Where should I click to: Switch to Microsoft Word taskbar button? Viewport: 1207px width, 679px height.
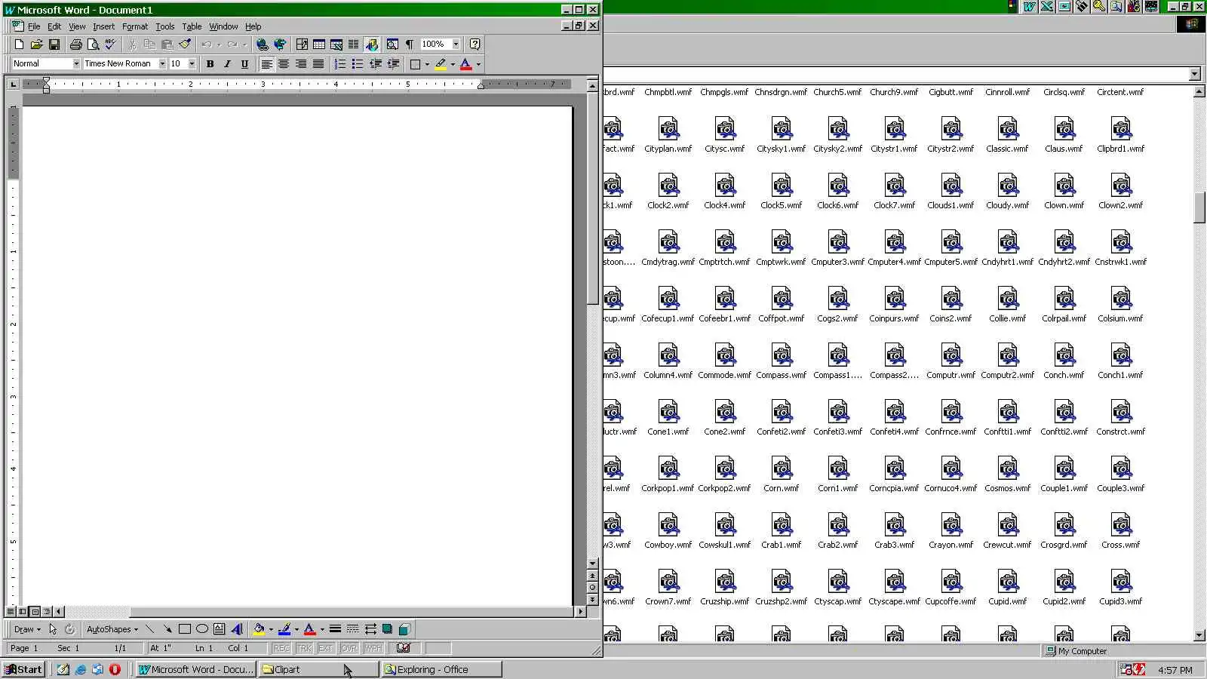pyautogui.click(x=196, y=669)
